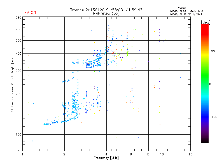Click the y-axis '400' tick label
This screenshot has height=168, width=224.
coord(18,54)
